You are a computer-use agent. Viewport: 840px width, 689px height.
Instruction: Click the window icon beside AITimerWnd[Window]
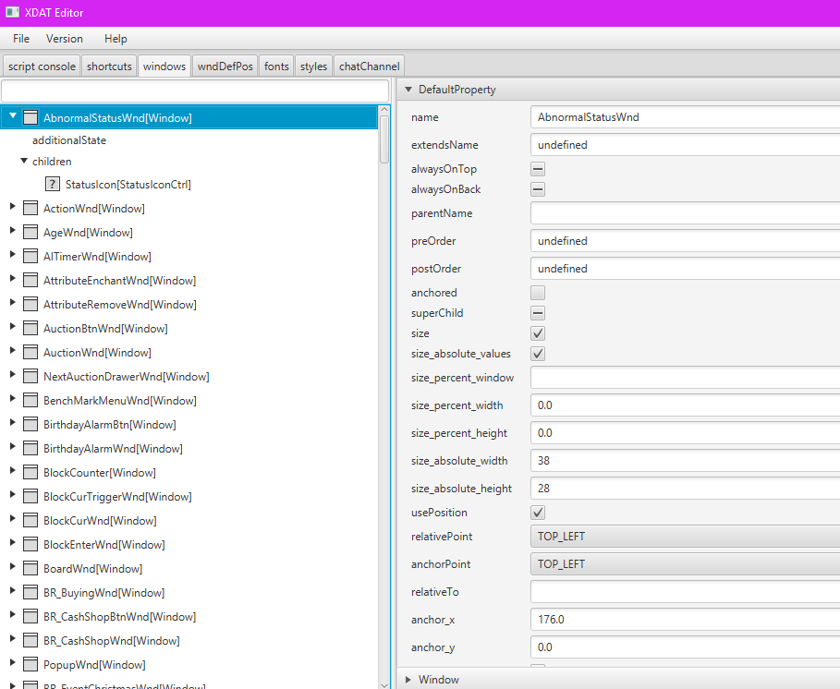[30, 257]
